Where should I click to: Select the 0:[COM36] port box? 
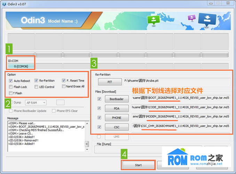pos(21,66)
